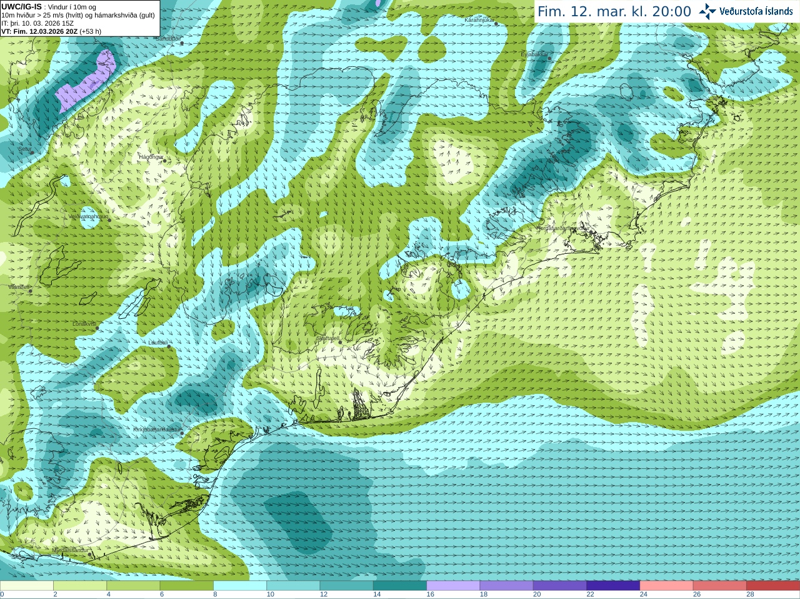The image size is (800, 599).
Task: Click the Kárahnjúkar place label
Action: [x=479, y=20]
